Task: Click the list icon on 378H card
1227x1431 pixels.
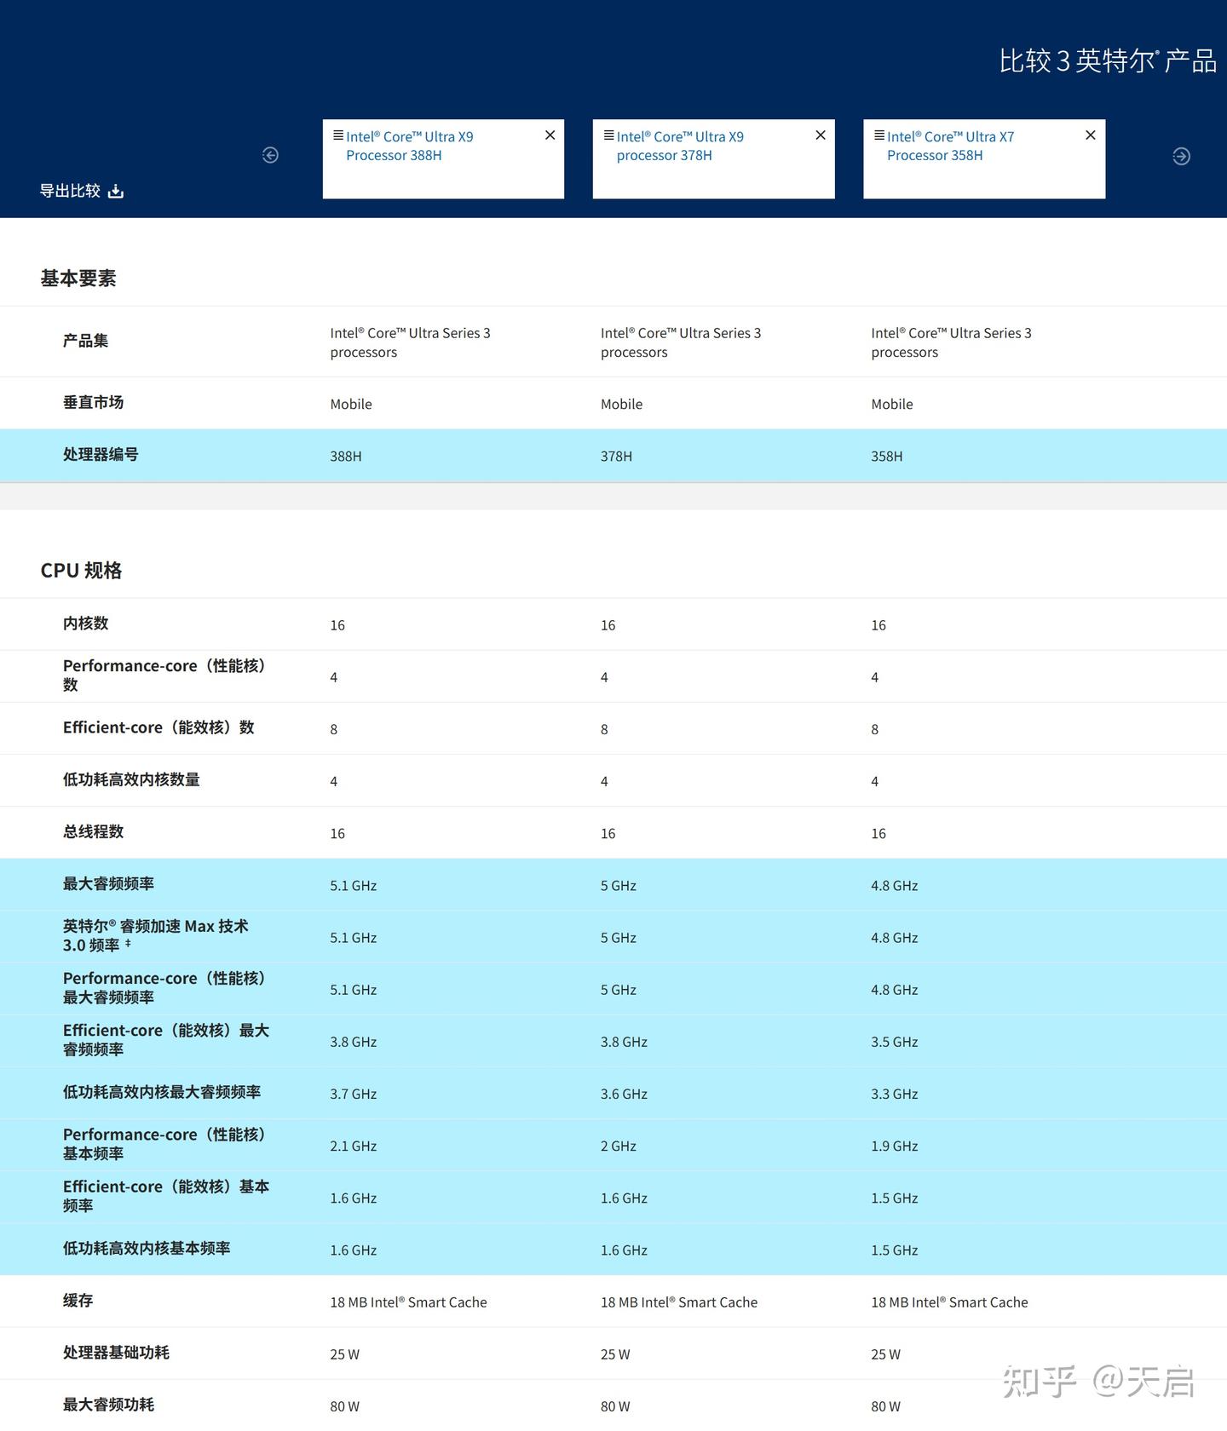Action: click(x=608, y=135)
